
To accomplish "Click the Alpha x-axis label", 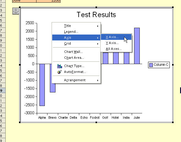I will point(42,117).
